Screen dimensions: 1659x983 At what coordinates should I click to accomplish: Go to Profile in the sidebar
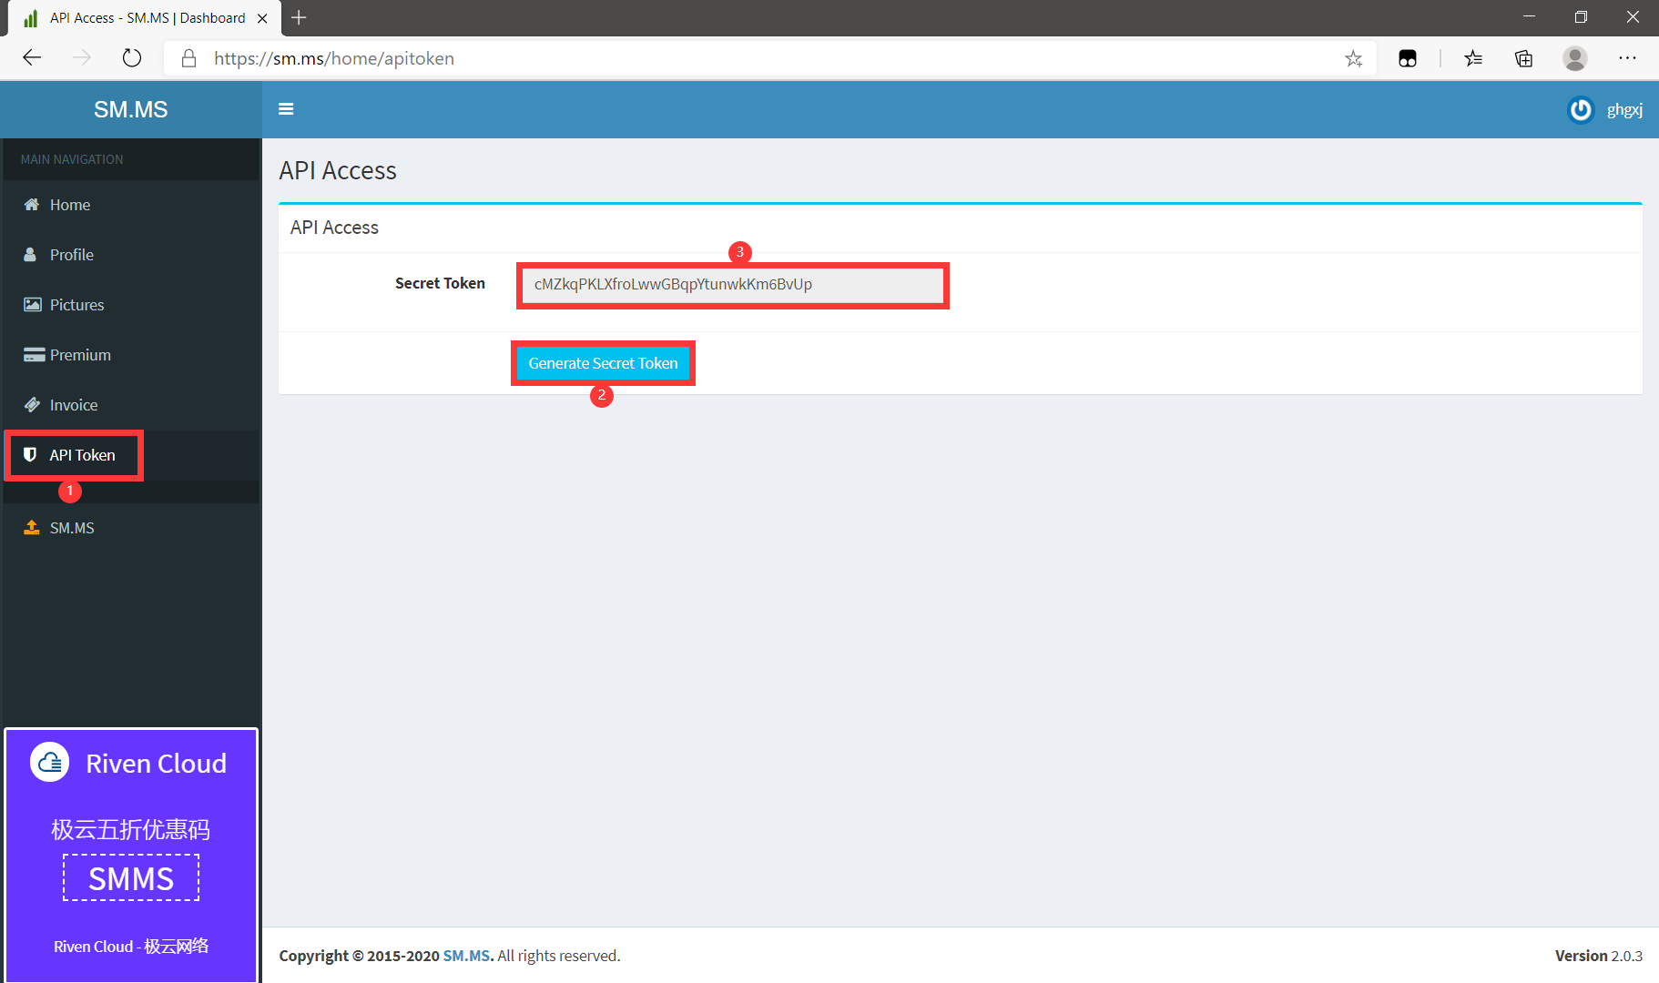[131, 255]
